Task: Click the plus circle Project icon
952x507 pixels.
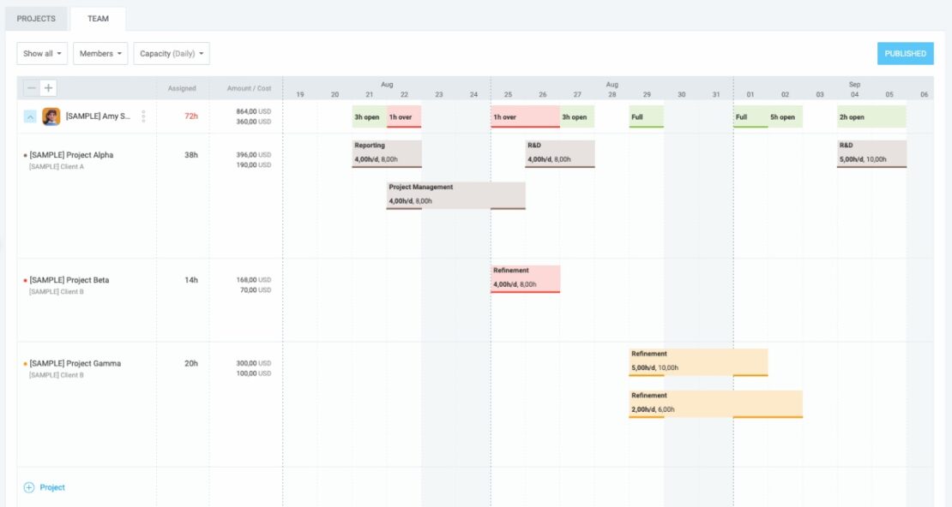Action: [28, 487]
